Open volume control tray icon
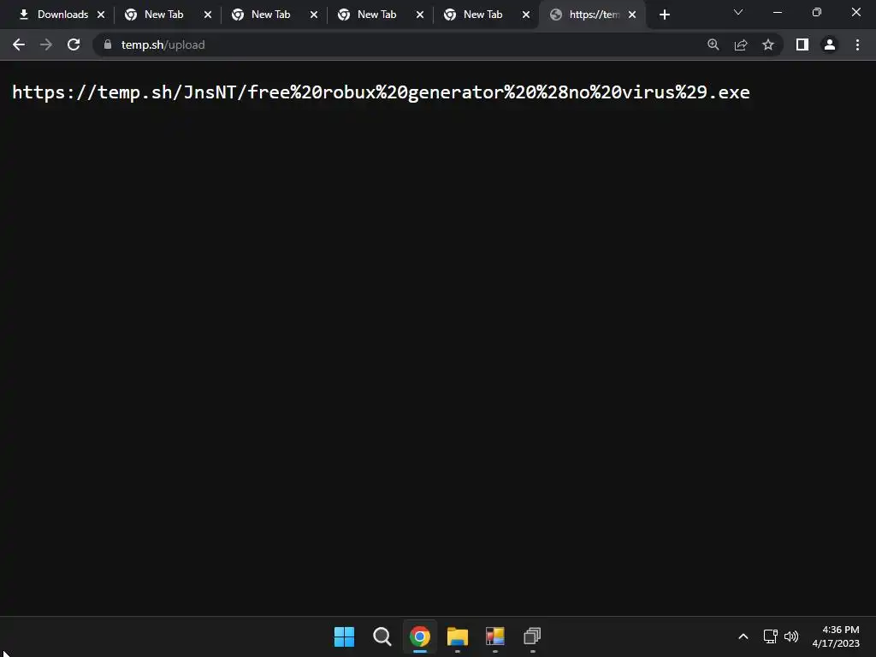 tap(791, 636)
